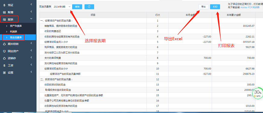Screen dimensions: 263x113
Task: Select the 收回投资收到的现金 row label
Action: [x=55, y=85]
